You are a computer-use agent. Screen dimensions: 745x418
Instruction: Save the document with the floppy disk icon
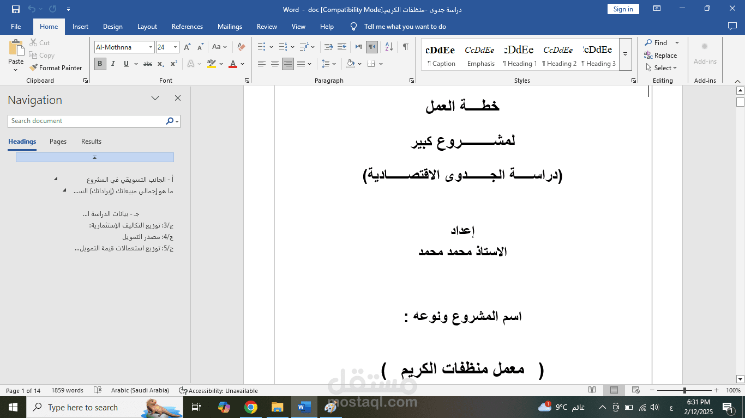[16, 9]
